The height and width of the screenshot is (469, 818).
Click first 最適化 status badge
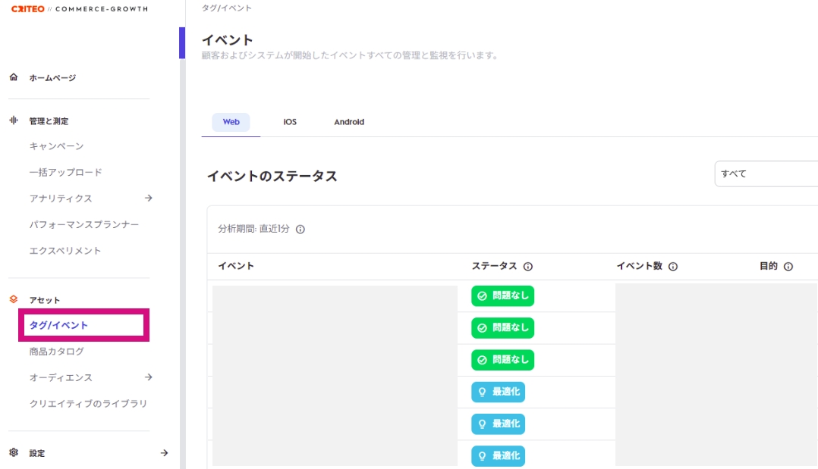coord(499,392)
